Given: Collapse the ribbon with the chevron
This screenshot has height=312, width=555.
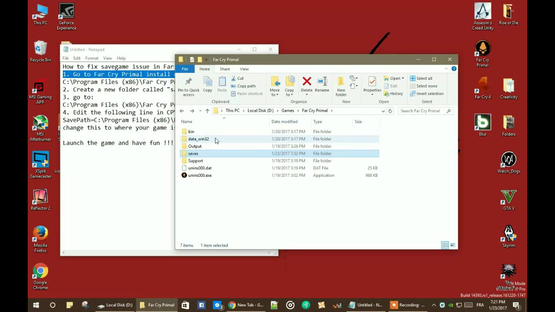Looking at the screenshot, I should coord(446,69).
